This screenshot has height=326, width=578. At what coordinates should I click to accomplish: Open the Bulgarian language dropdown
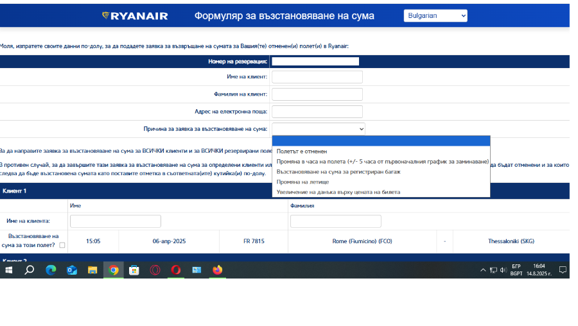[435, 16]
